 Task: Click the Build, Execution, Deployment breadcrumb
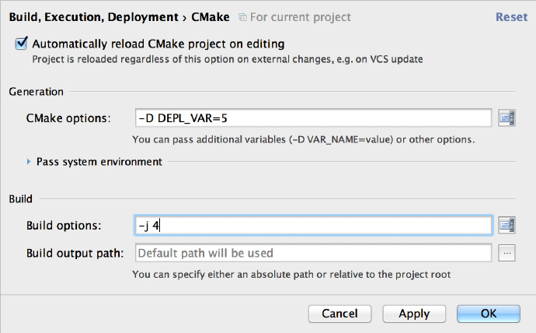94,17
